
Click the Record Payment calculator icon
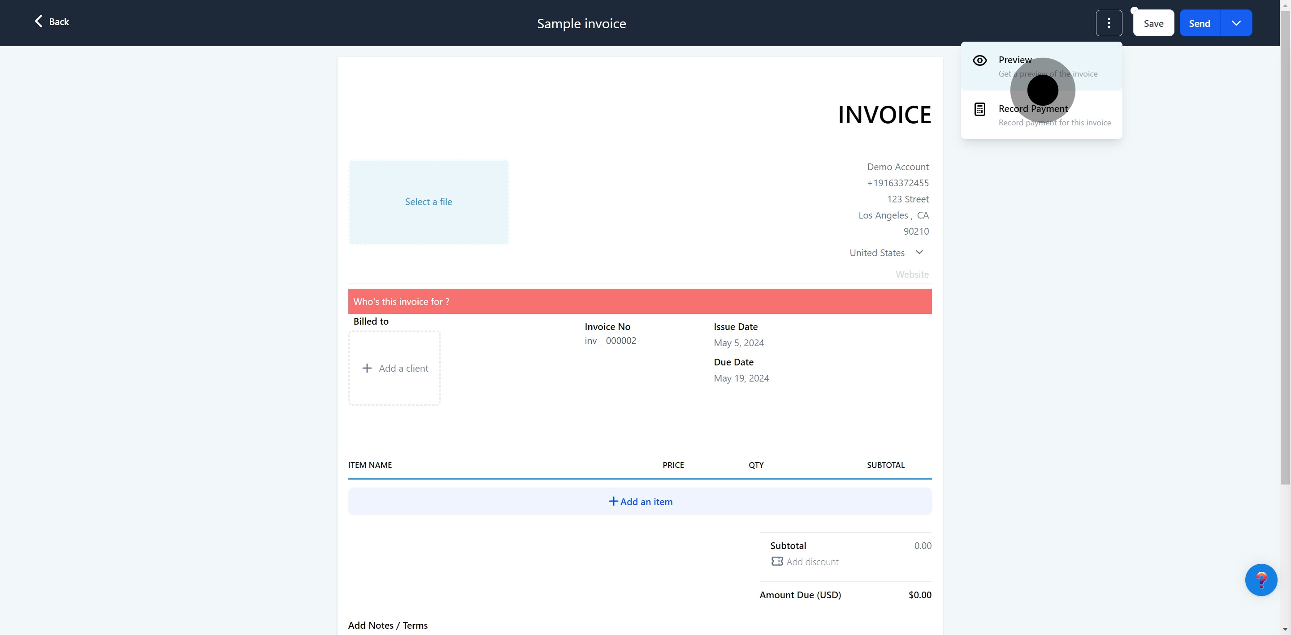[x=979, y=109]
